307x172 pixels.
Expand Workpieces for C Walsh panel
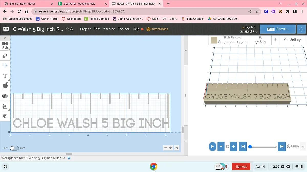point(64,158)
